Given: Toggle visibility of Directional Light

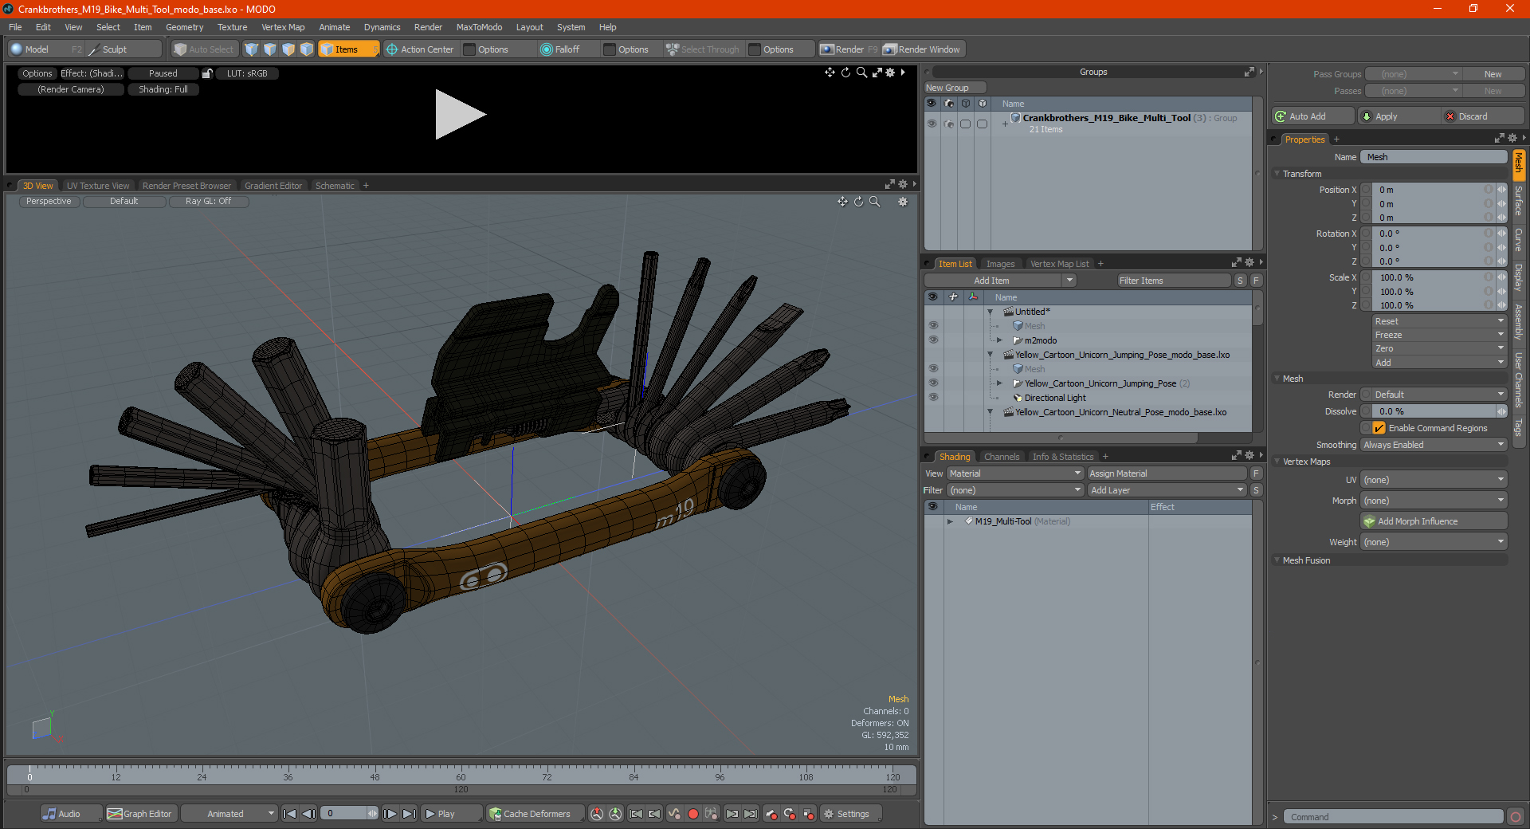Looking at the screenshot, I should point(932,398).
